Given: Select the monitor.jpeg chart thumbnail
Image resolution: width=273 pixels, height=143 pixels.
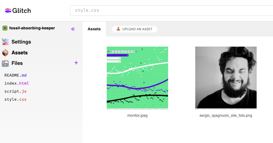Looking at the screenshot, I should point(137,78).
